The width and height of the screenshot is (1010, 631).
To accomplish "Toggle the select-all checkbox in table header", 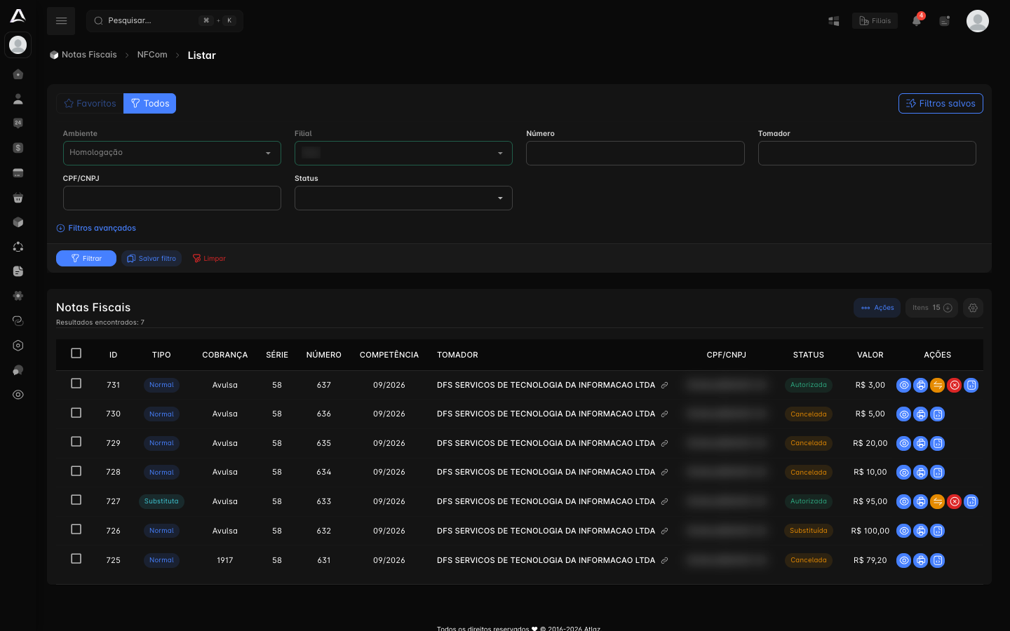I will point(76,353).
